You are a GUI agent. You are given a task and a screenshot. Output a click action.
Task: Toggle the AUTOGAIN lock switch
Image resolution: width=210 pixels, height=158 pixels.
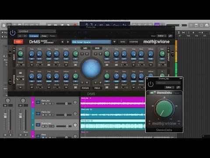(21, 79)
